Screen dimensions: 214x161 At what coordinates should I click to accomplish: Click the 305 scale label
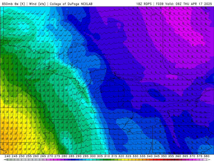pos(100,156)
